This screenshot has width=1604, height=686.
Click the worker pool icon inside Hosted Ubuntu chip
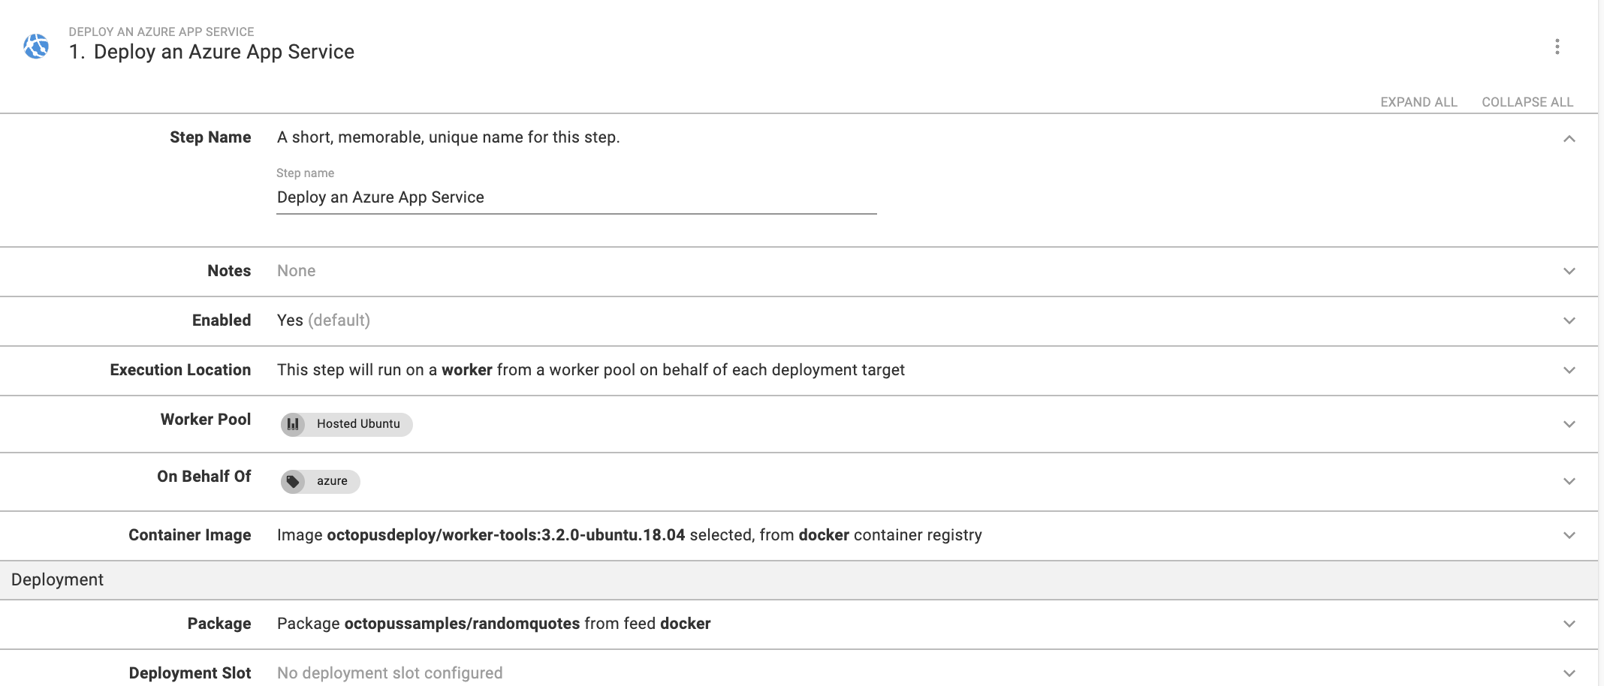pos(294,424)
